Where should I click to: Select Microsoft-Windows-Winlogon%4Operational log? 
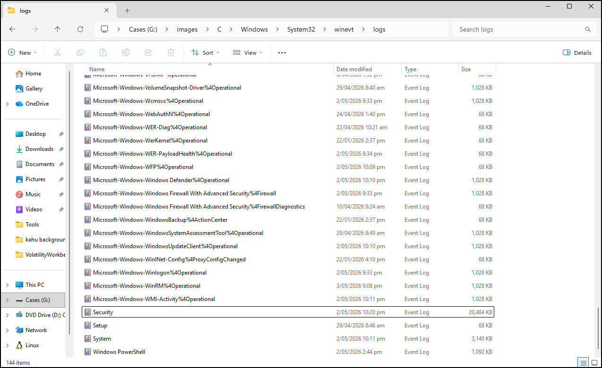point(288,273)
